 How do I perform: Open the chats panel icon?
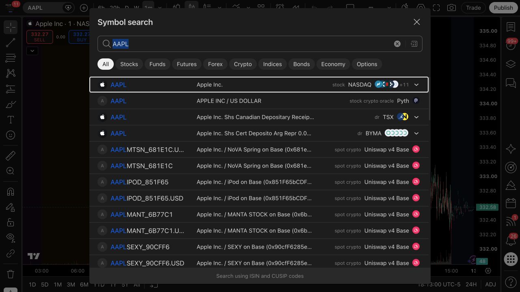click(x=511, y=83)
